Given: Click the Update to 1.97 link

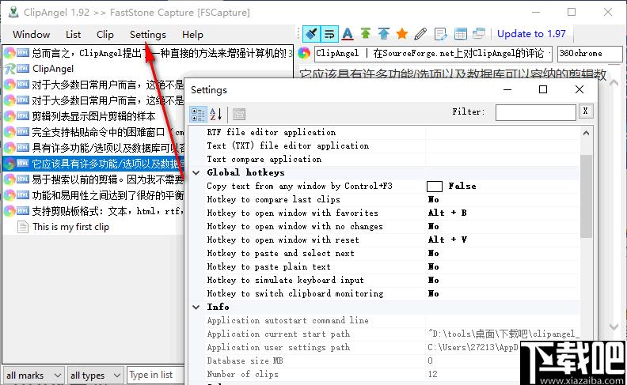Looking at the screenshot, I should tap(531, 34).
